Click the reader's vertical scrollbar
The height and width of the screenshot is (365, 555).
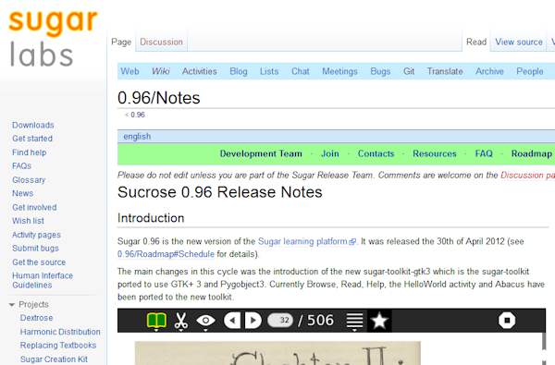coord(544,348)
